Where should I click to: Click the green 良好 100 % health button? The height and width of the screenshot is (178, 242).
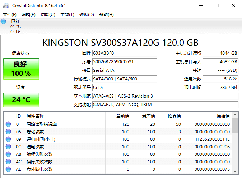[x=21, y=69]
